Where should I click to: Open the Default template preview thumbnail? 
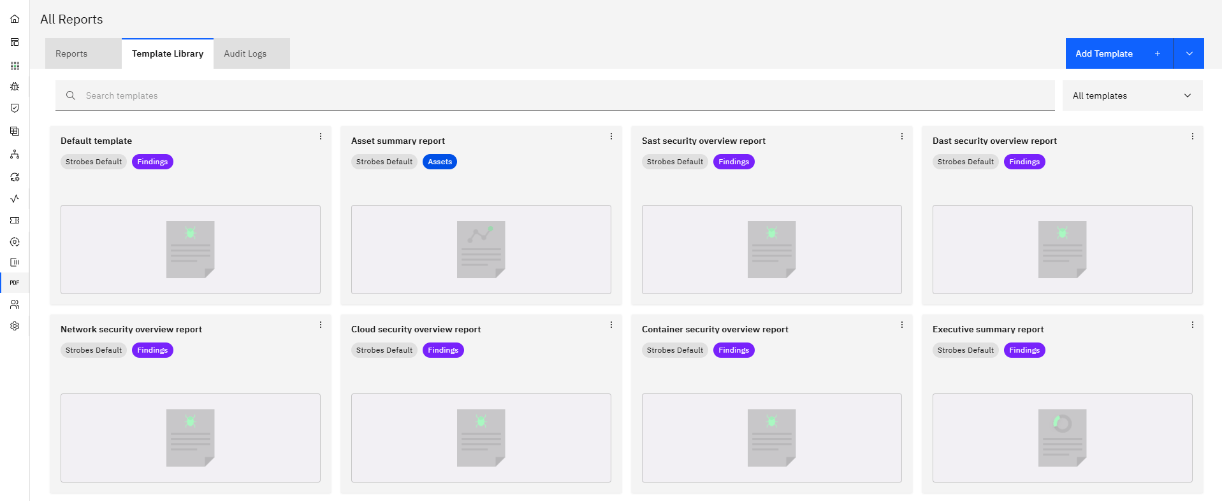pyautogui.click(x=191, y=250)
